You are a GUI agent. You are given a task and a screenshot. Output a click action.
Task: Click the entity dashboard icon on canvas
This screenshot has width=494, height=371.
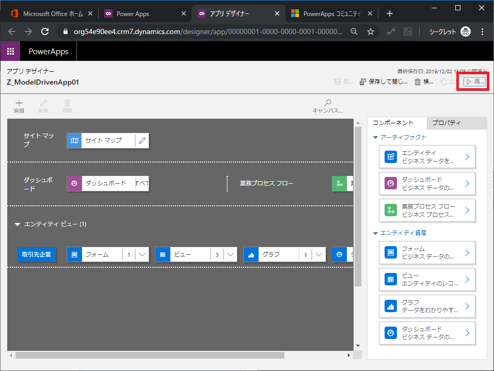click(x=339, y=254)
